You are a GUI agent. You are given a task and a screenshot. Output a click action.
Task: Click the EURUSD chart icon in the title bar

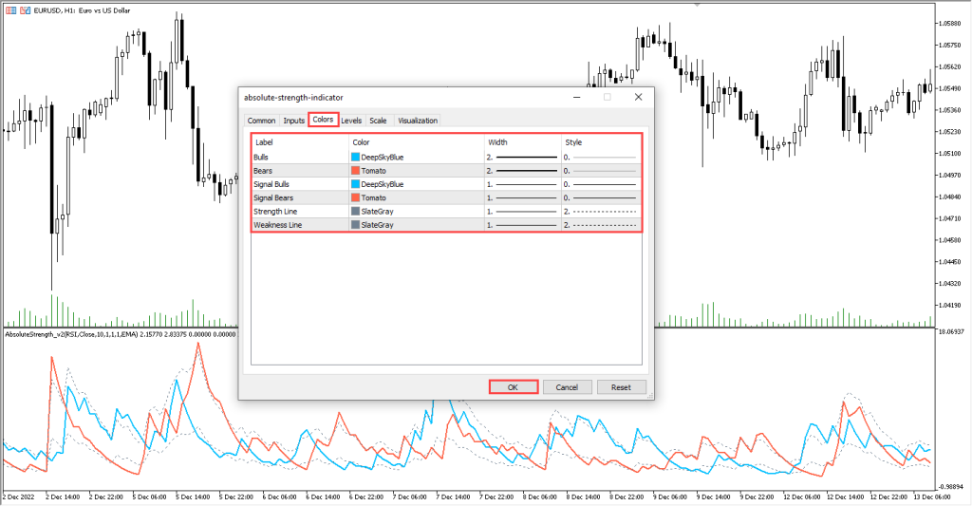10,8
